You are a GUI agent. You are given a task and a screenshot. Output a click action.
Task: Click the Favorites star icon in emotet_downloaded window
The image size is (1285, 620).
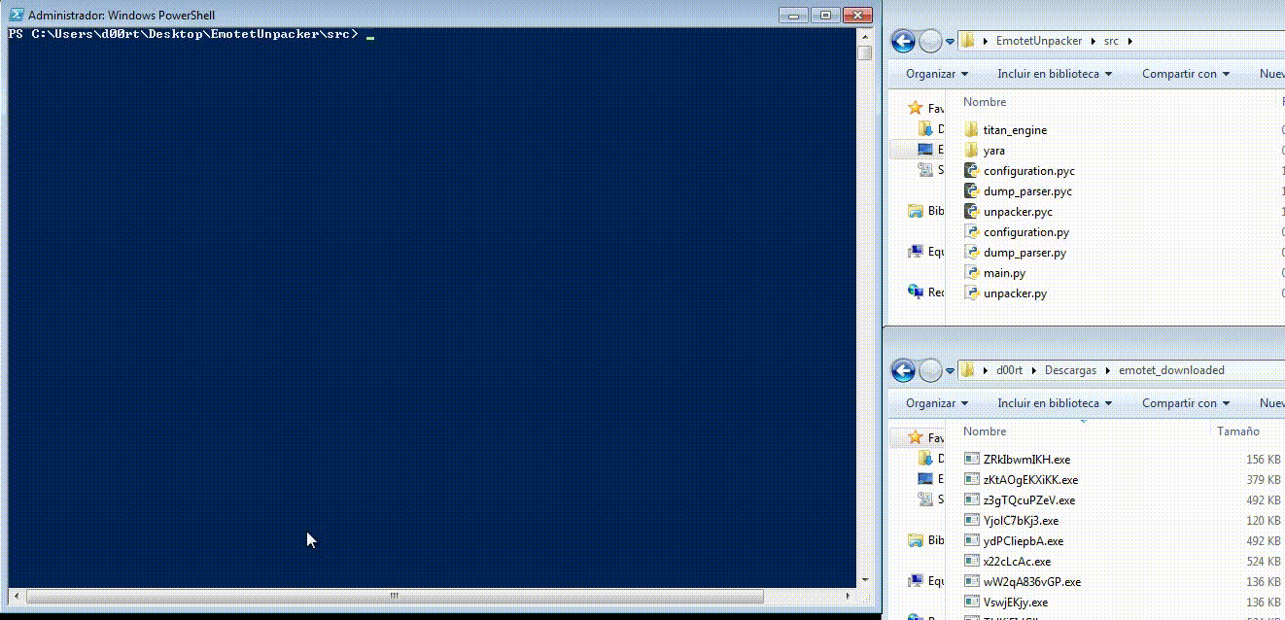point(915,437)
